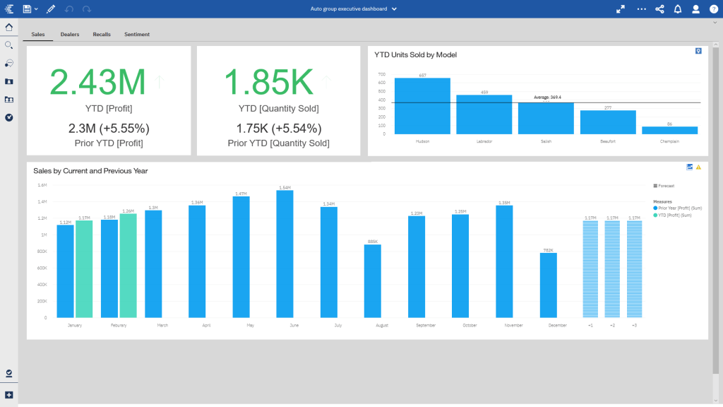
Task: Click the Search icon in the left sidebar
Action: [8, 45]
